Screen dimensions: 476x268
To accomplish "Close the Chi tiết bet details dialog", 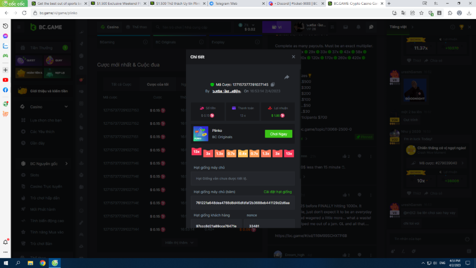I will [x=293, y=57].
